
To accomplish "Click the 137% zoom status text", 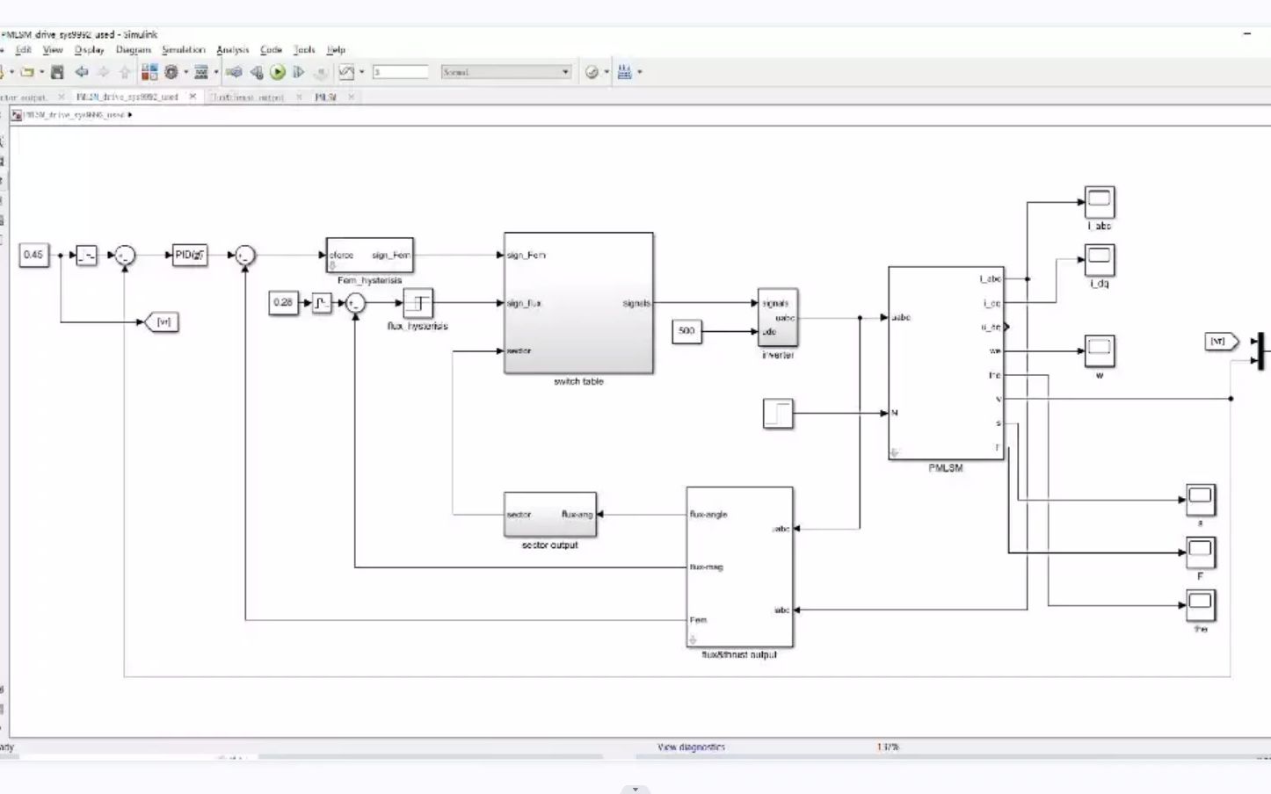I will [888, 747].
